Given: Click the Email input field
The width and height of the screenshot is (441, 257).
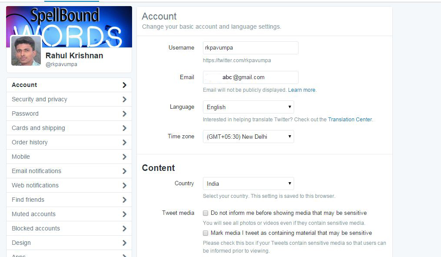Looking at the screenshot, I should click(251, 77).
